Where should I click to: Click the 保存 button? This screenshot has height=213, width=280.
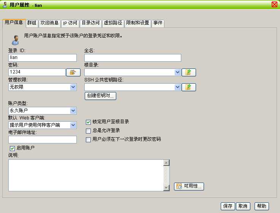(228, 206)
